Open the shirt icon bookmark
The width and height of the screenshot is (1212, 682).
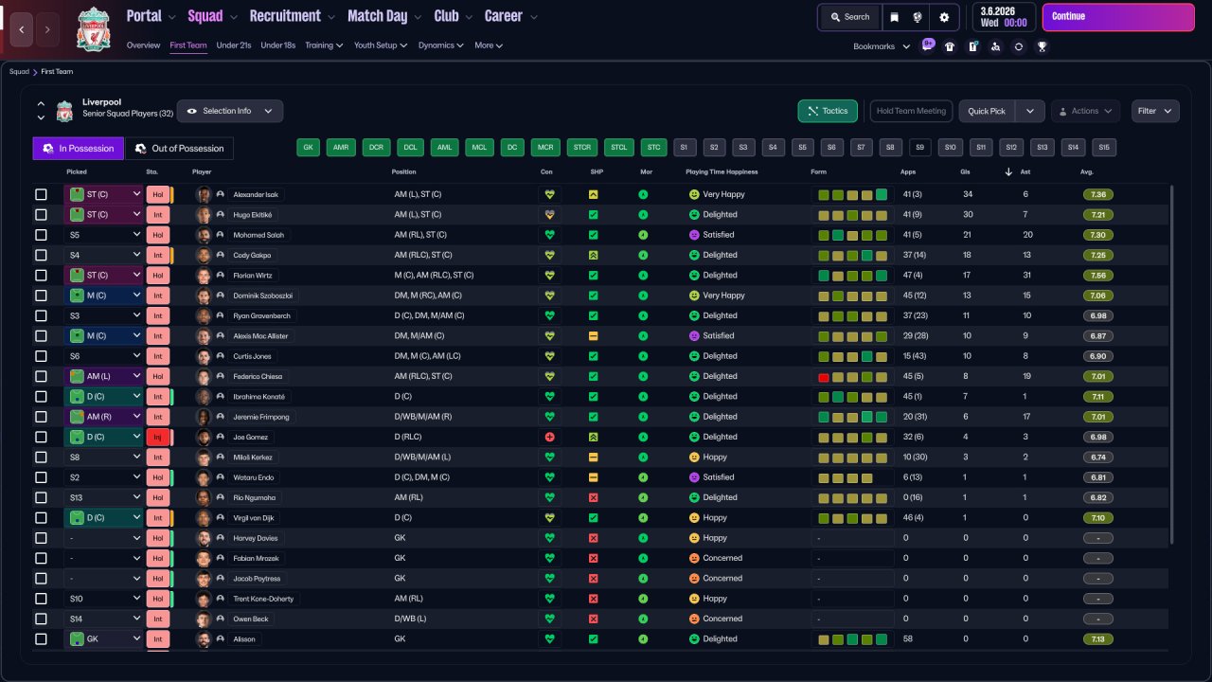click(950, 46)
